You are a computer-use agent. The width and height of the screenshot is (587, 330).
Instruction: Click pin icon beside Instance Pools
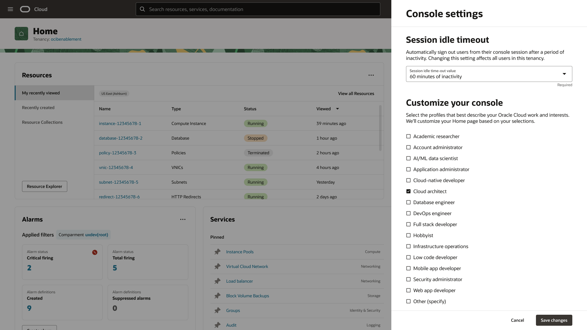217,252
